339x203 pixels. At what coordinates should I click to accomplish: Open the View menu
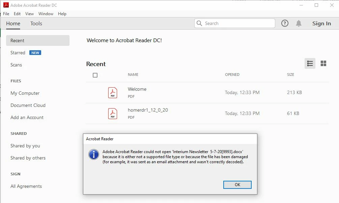(29, 14)
